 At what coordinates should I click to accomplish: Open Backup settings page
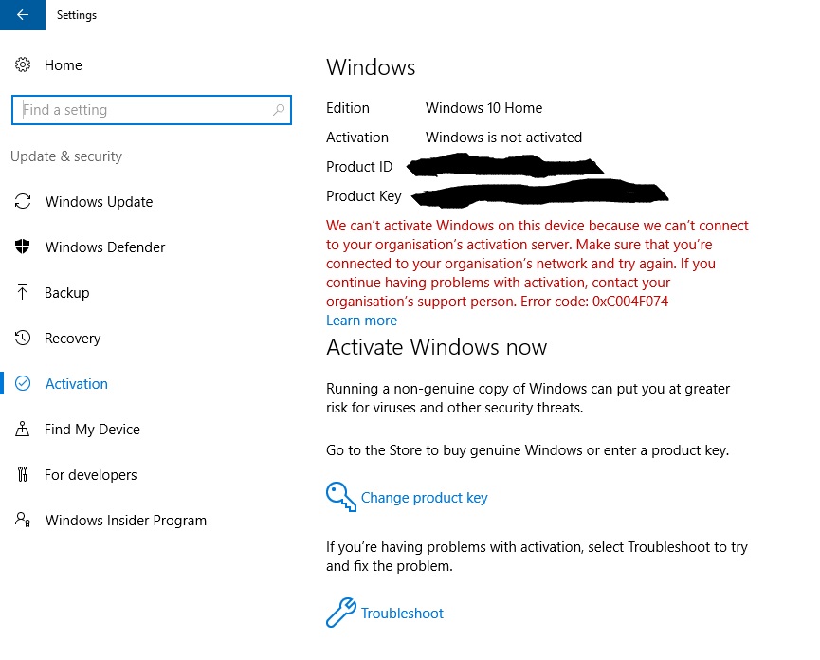(x=67, y=293)
